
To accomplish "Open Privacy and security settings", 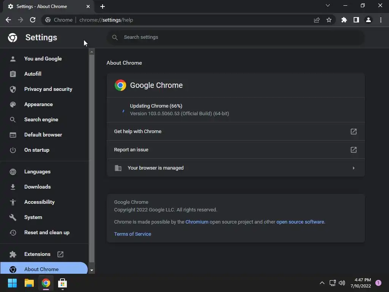I will tap(44, 89).
